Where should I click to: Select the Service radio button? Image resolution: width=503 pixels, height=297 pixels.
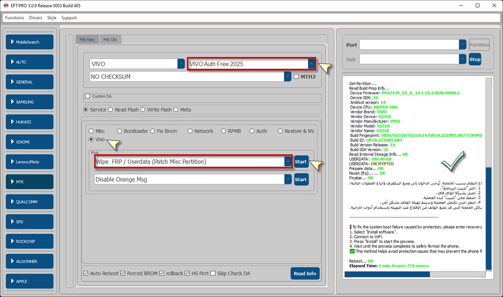(x=86, y=109)
